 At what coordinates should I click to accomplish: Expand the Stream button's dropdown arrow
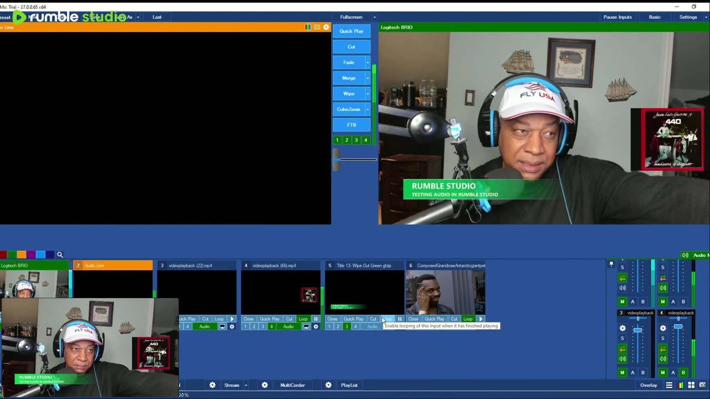[x=246, y=385]
